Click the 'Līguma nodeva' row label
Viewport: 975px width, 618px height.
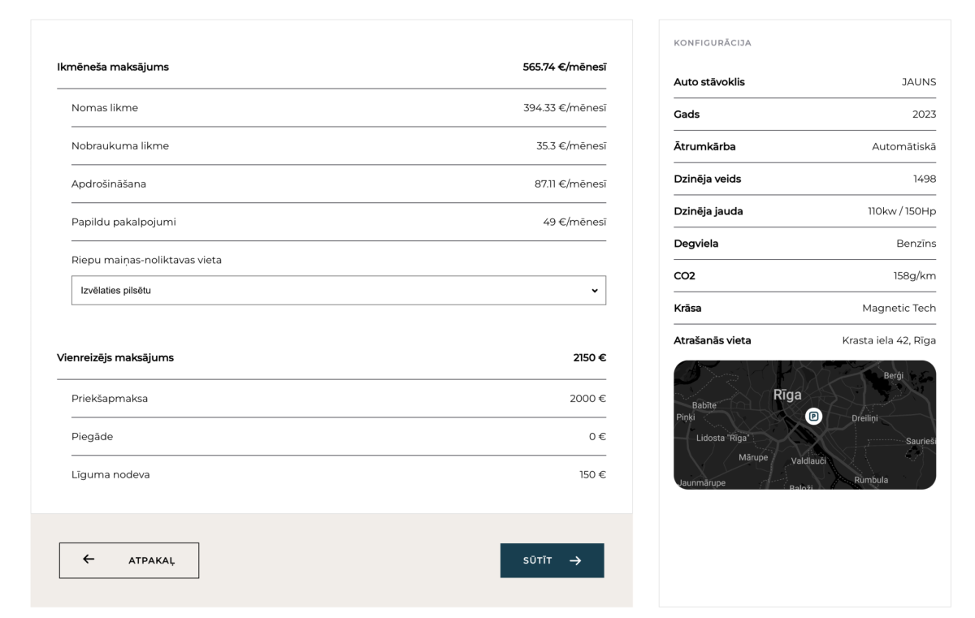pyautogui.click(x=110, y=475)
